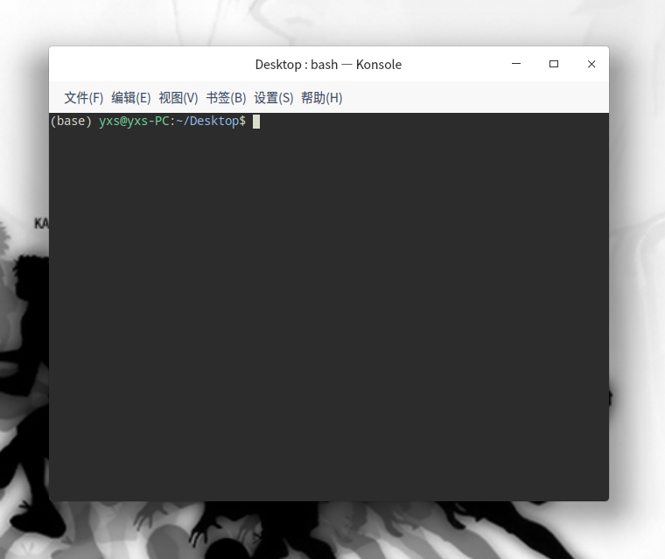Click the yxs@yxs-PC prompt text
Screen dimensions: 665x559
point(134,122)
